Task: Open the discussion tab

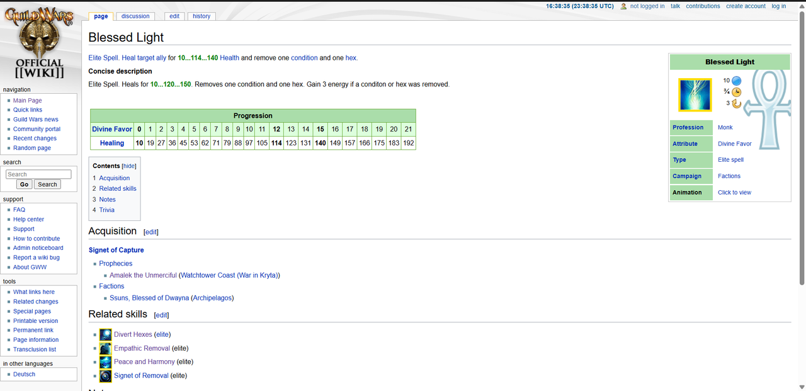Action: [x=135, y=16]
